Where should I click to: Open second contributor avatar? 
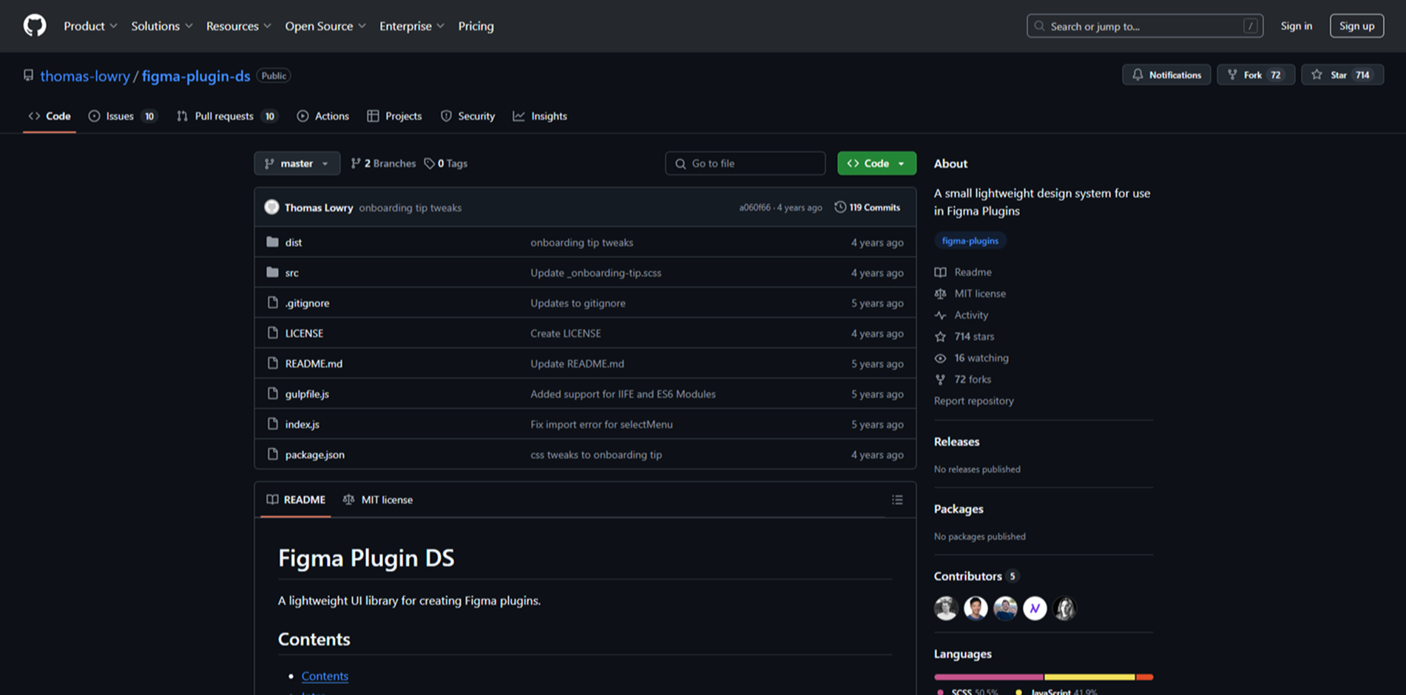[x=976, y=608]
